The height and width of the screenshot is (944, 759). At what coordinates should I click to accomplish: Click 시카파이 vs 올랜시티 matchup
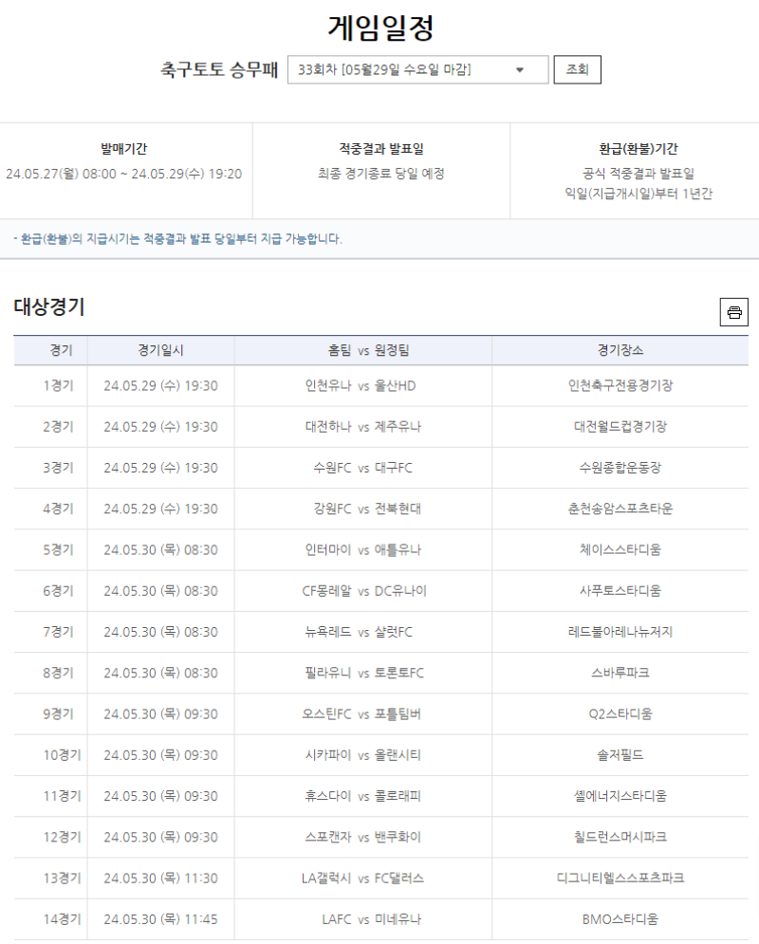363,755
